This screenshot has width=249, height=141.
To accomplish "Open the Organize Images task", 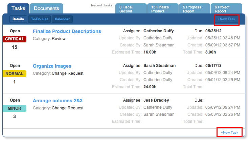I will 52,66.
